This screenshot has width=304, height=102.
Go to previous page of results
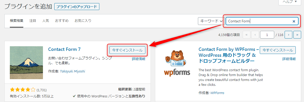[x=255, y=35]
